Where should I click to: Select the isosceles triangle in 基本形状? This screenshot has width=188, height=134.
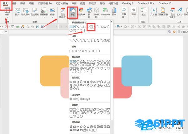(x=81, y=62)
